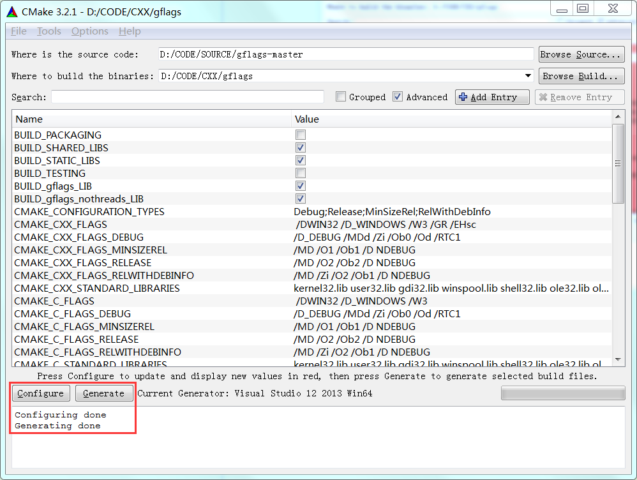Uncheck BUILD_gflags_LIB option

click(x=301, y=186)
